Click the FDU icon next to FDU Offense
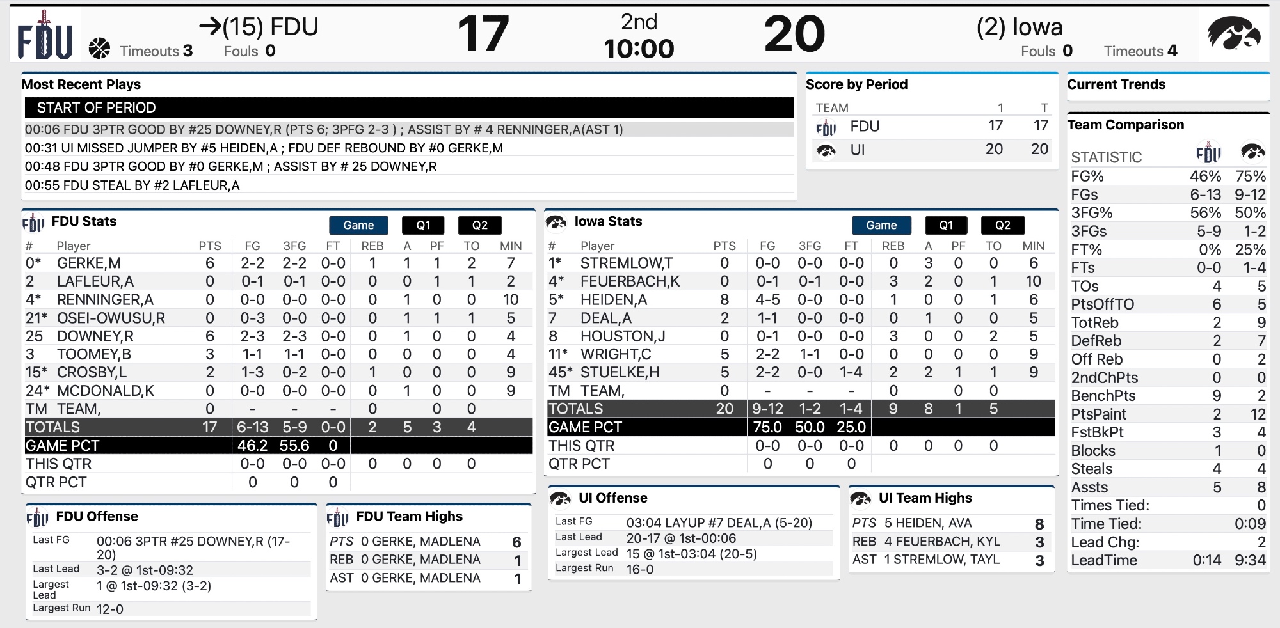This screenshot has width=1280, height=628. (x=37, y=517)
